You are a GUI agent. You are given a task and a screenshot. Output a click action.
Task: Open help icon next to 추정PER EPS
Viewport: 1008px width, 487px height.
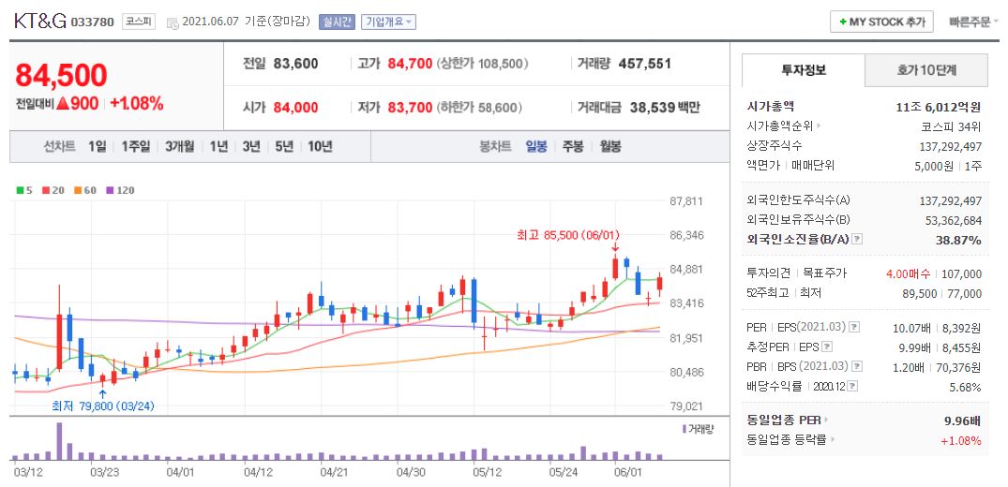tap(827, 347)
